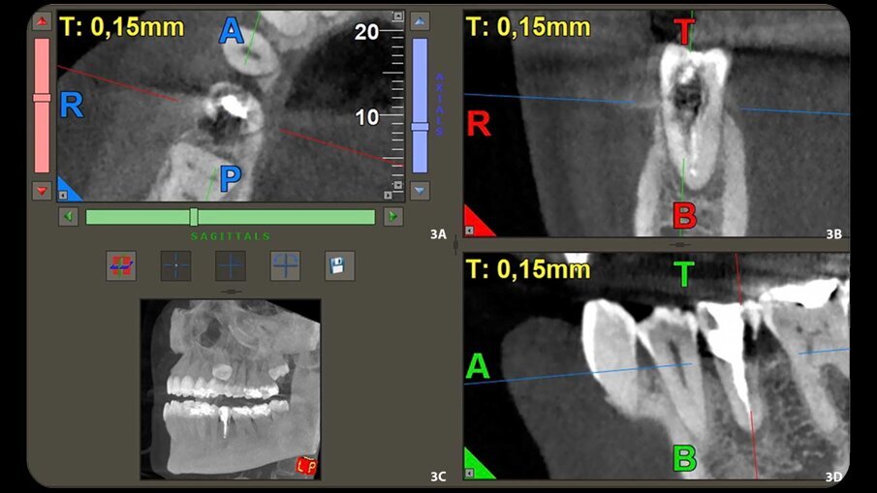Select the plain crosshair tool button
The height and width of the screenshot is (493, 877).
tap(231, 265)
